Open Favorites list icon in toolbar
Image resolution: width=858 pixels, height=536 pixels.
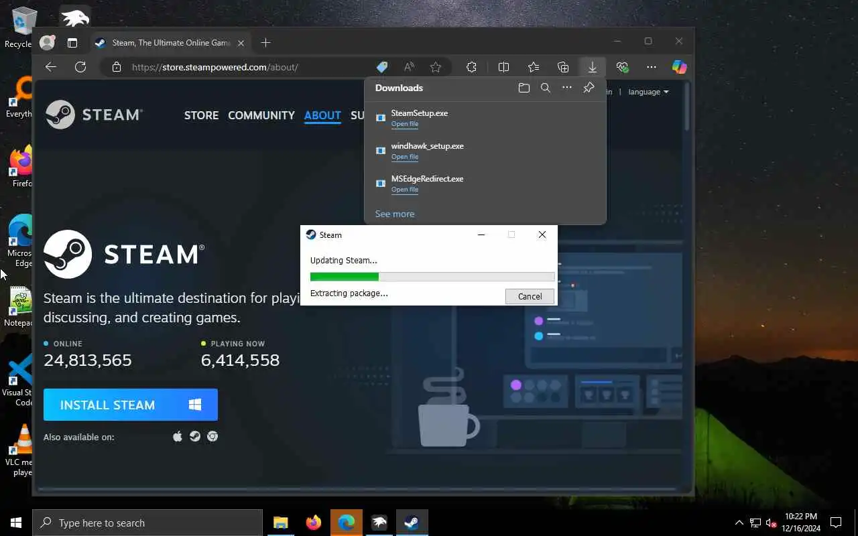[534, 67]
